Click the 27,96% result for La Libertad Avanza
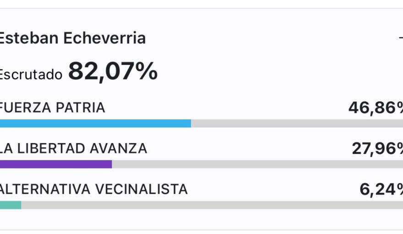Screen dimensions: 403x234 (x=377, y=148)
